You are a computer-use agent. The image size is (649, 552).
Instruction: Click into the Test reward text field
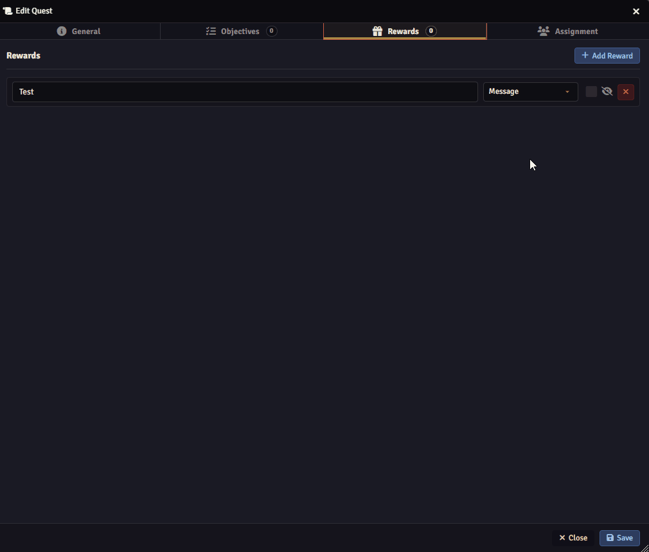click(245, 92)
